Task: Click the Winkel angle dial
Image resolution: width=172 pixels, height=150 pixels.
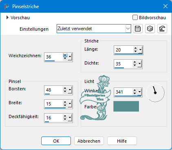Action: tap(155, 92)
